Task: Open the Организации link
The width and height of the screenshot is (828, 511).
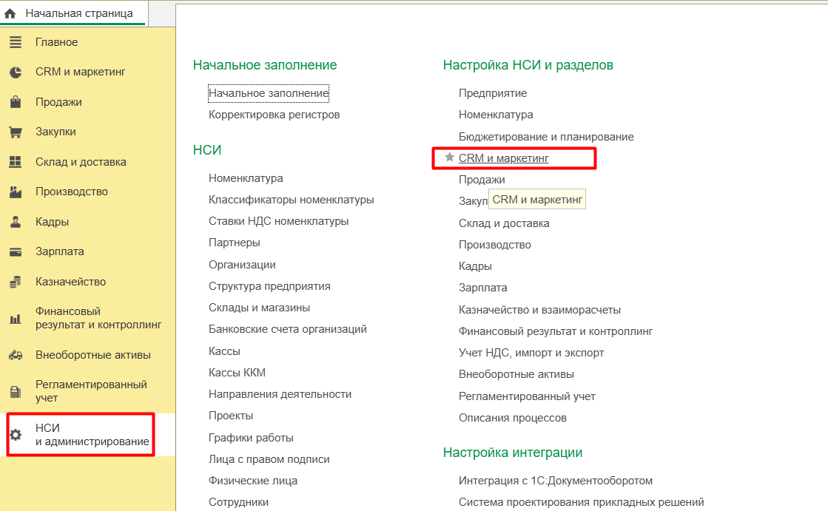Action: pyautogui.click(x=242, y=265)
